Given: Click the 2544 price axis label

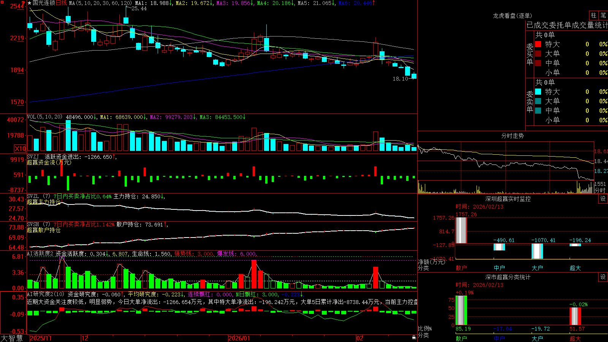Looking at the screenshot, I should [17, 6].
